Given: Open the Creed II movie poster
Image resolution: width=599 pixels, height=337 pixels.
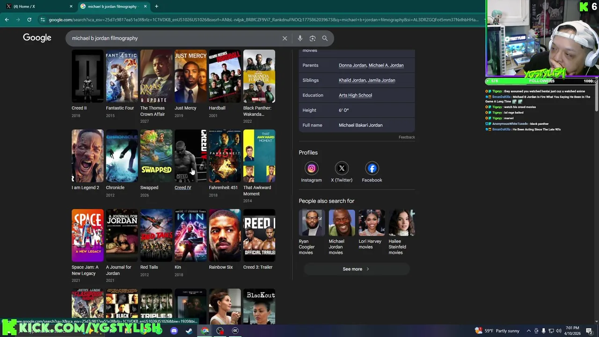Looking at the screenshot, I should [x=88, y=76].
